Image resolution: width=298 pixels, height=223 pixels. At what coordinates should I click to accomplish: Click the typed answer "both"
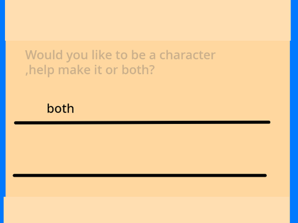click(x=60, y=108)
